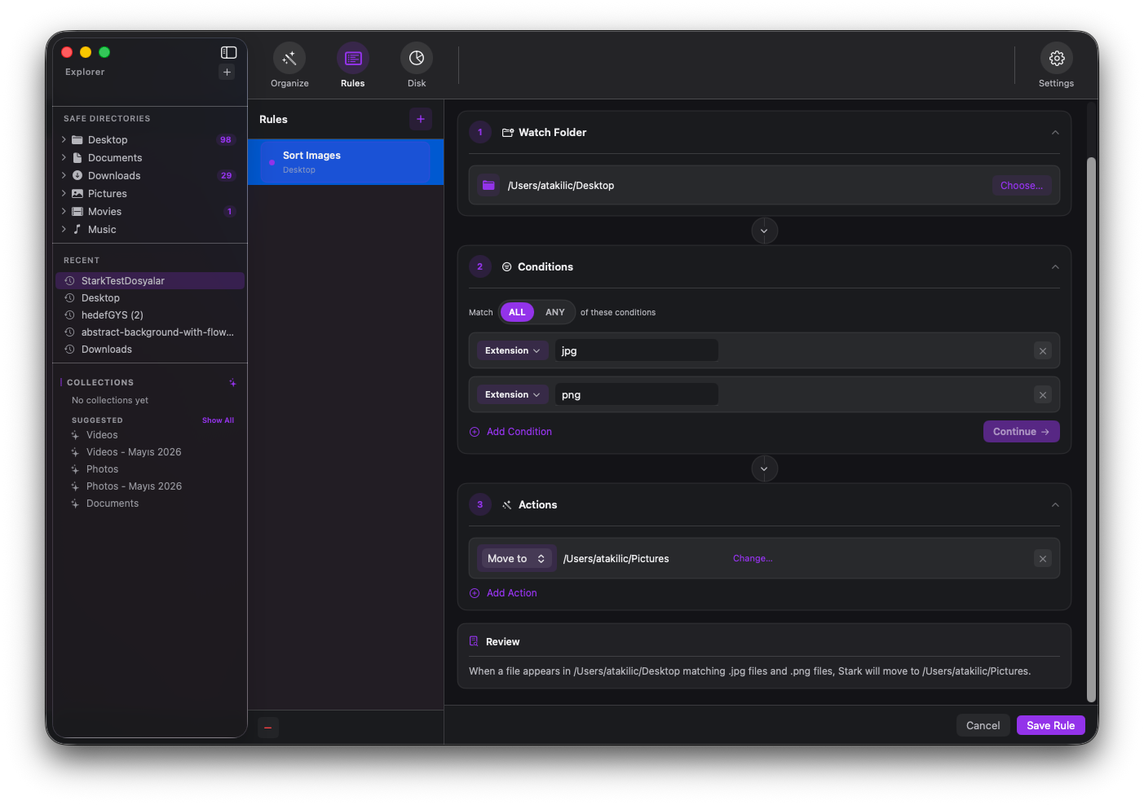
Task: Select the Sort Images rule
Action: coord(346,162)
